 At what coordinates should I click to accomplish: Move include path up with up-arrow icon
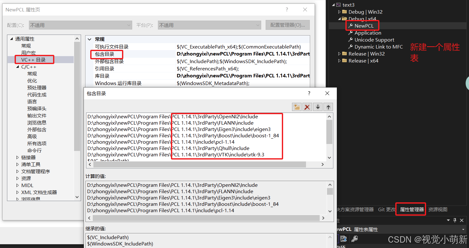[328, 107]
